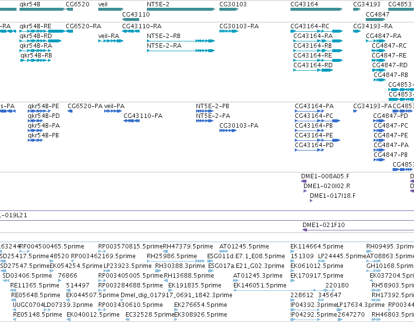Select protein CG43164-PD
This screenshot has width=414, height=322.
(314, 145)
